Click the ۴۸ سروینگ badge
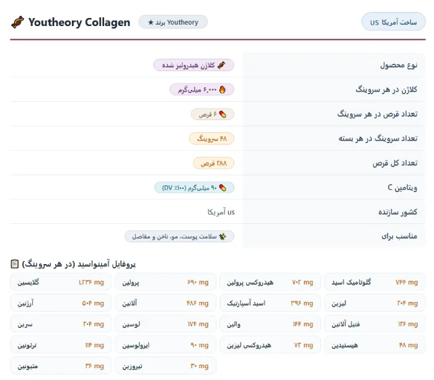The width and height of the screenshot is (434, 380). click(211, 139)
